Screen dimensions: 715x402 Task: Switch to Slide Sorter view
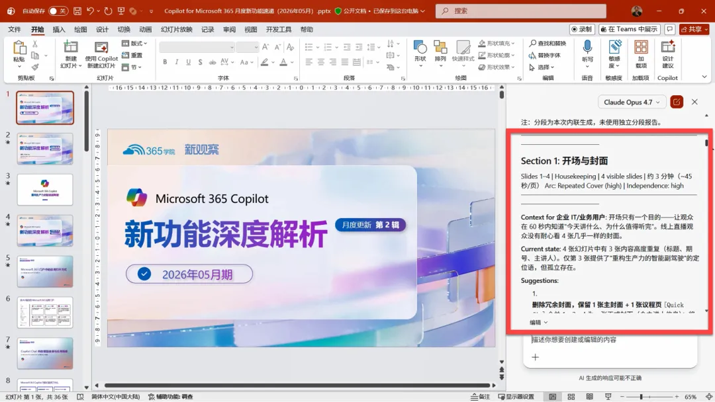pos(571,397)
